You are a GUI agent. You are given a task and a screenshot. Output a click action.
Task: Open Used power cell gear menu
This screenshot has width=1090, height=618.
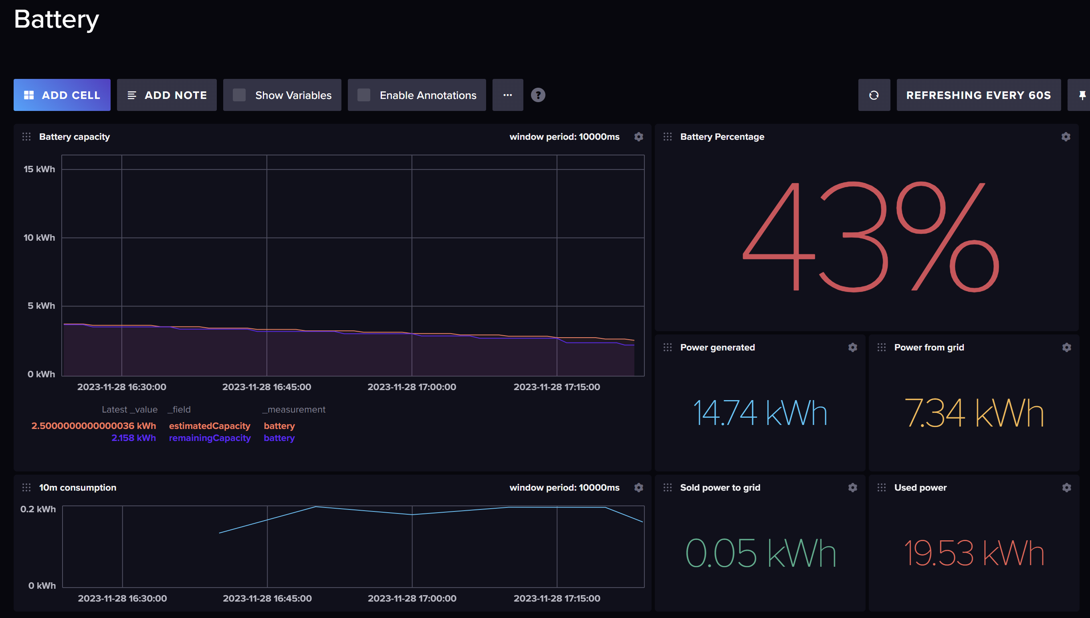point(1066,487)
